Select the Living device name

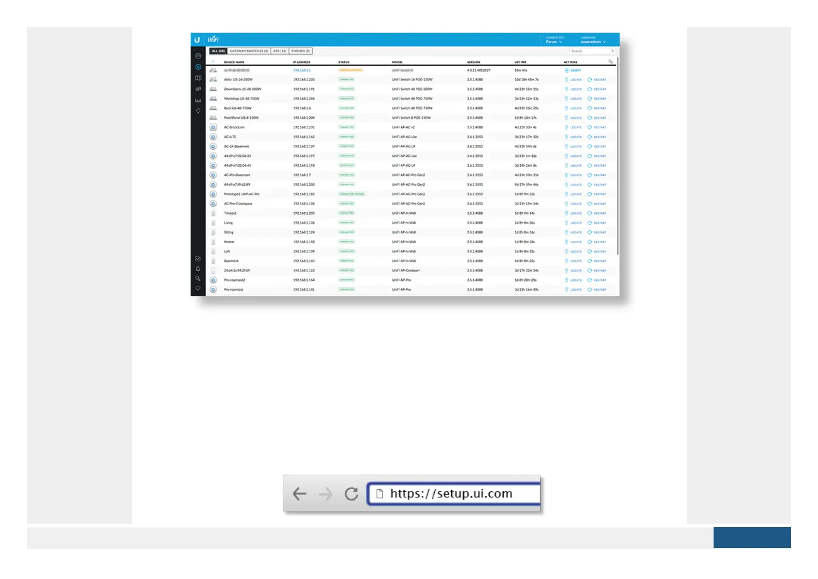(228, 223)
